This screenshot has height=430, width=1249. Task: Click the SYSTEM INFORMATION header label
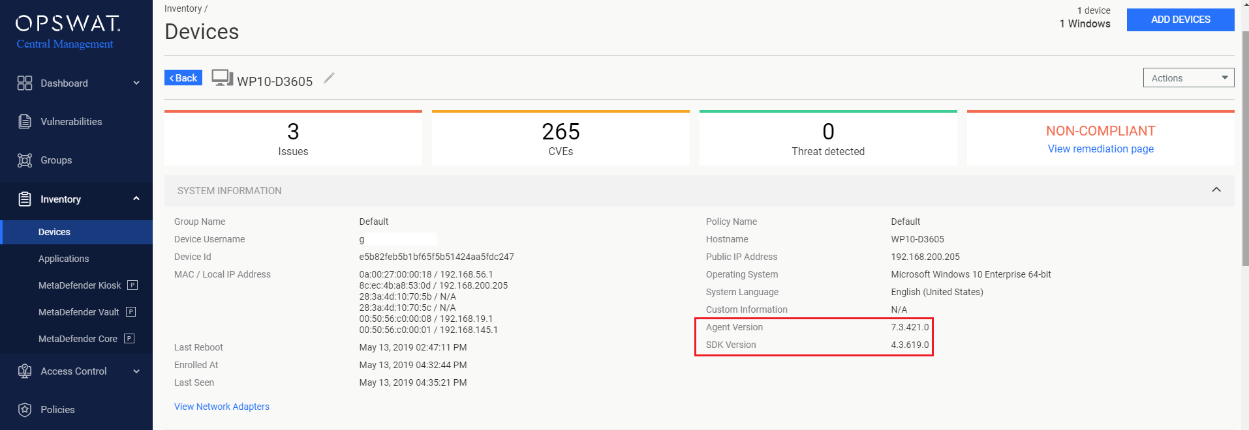[x=229, y=191]
